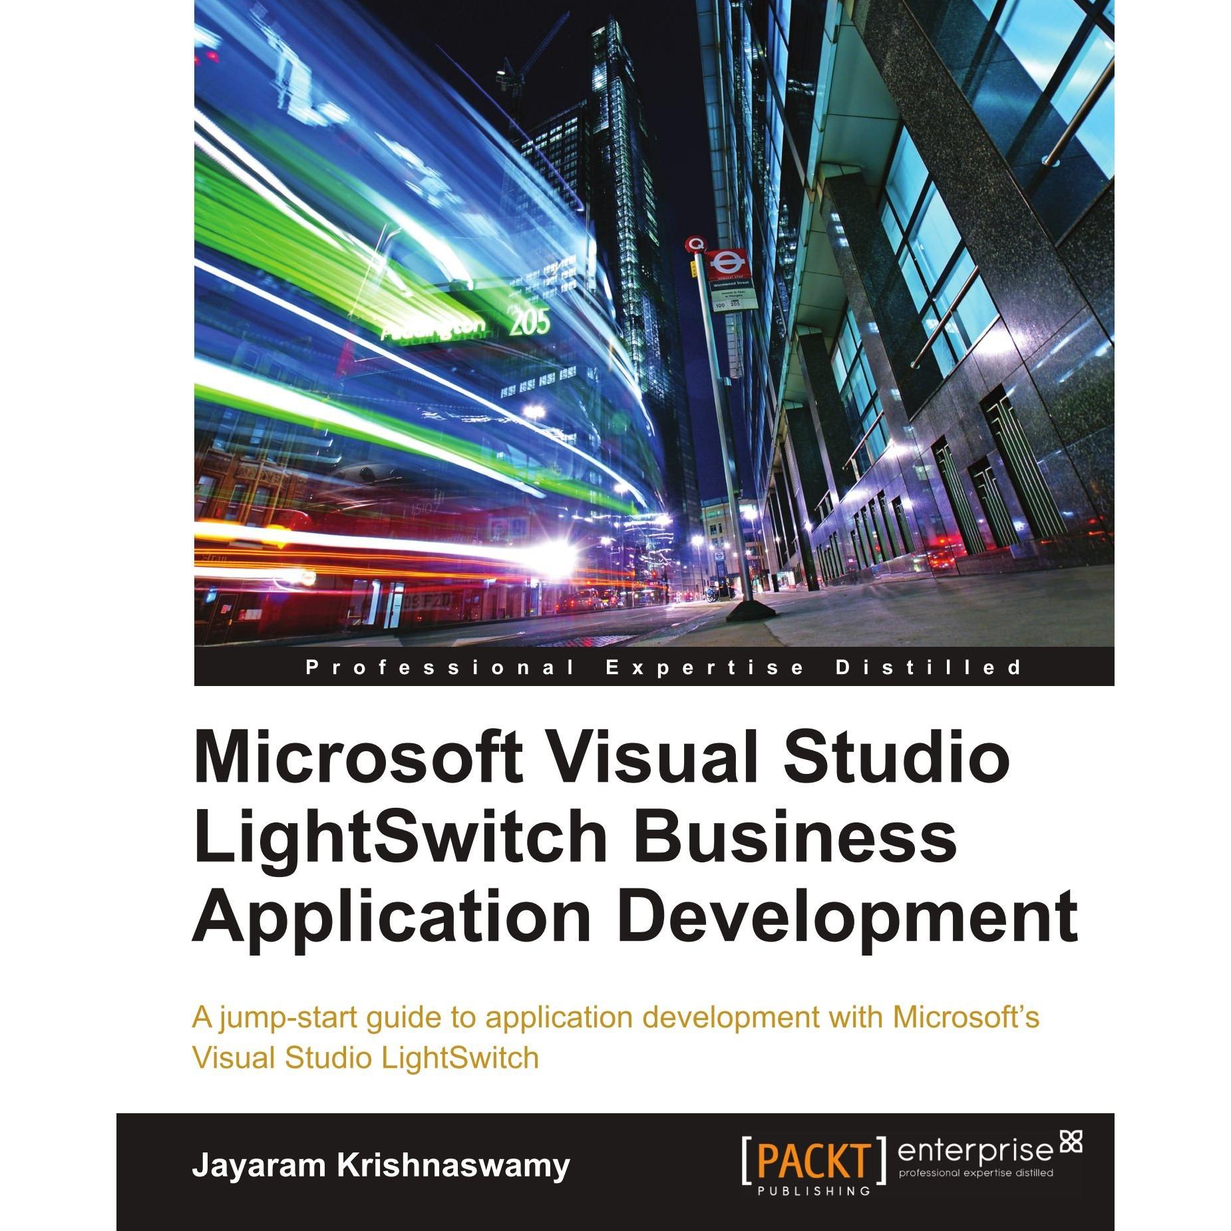
Task: Click the author name Jayaram Krishnaswamy
Action: pos(381,1166)
